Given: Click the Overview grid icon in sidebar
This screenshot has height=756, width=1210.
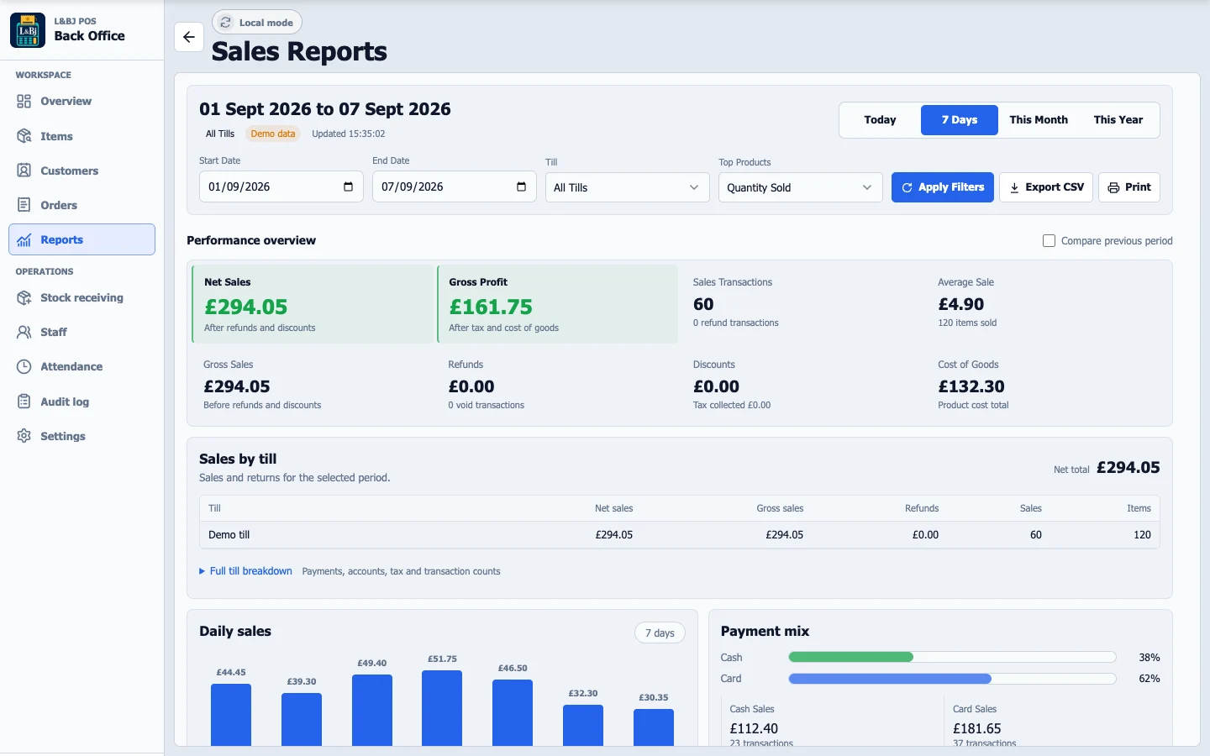Looking at the screenshot, I should click(24, 101).
